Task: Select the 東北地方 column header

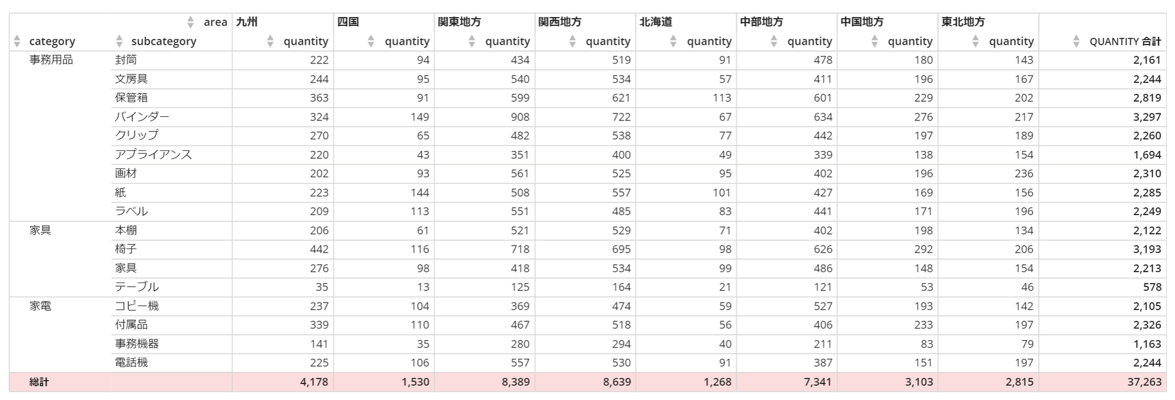Action: 963,22
